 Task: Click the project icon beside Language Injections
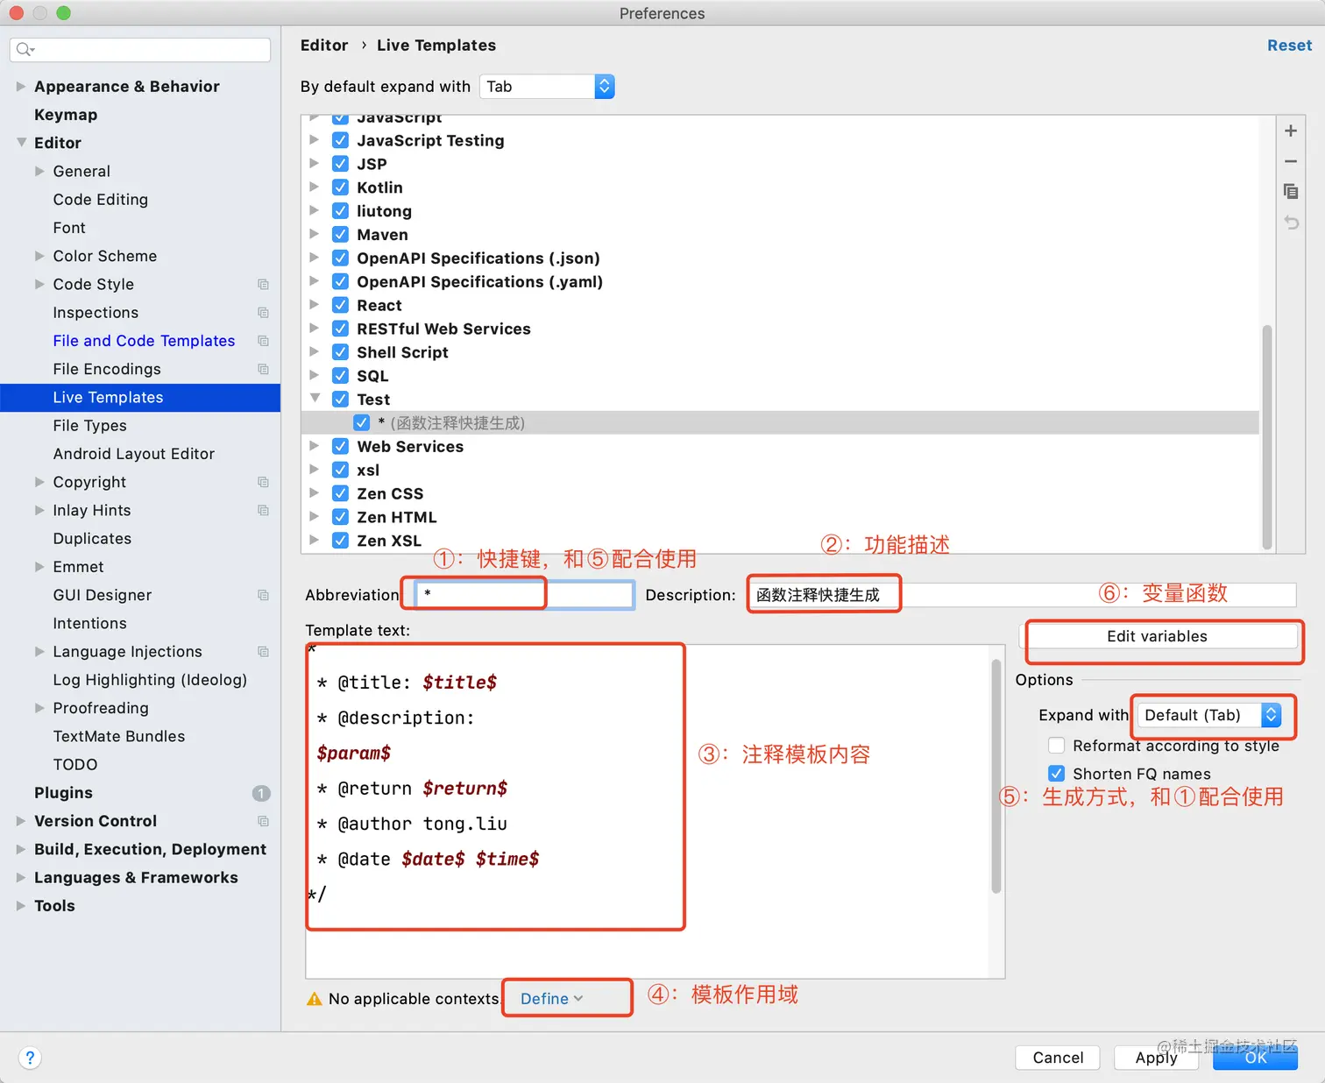point(263,651)
